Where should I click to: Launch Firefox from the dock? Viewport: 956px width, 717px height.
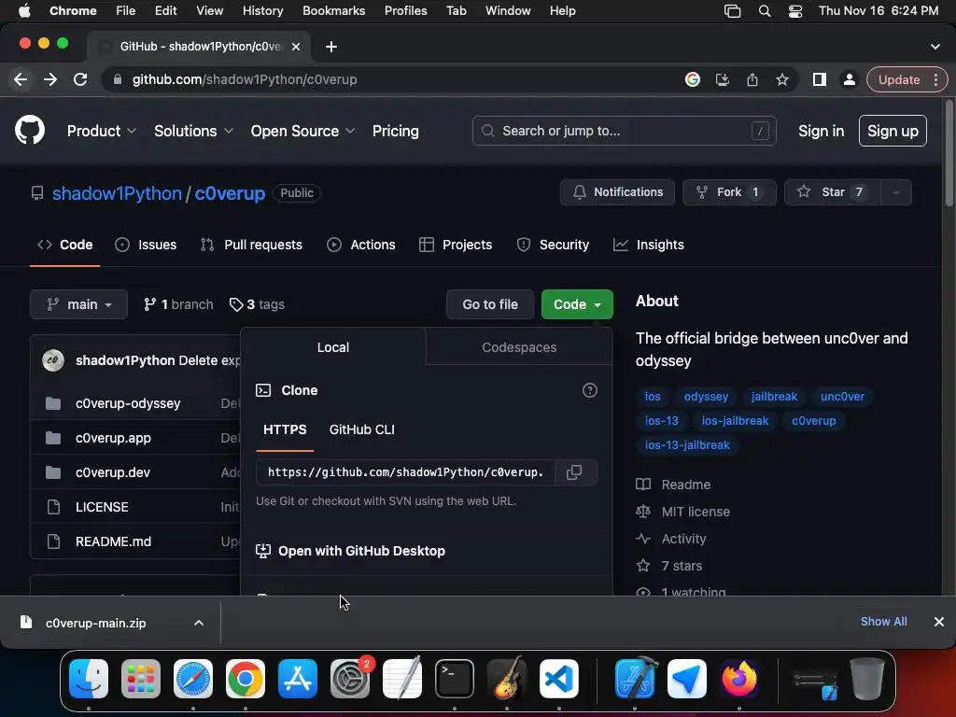click(x=739, y=679)
